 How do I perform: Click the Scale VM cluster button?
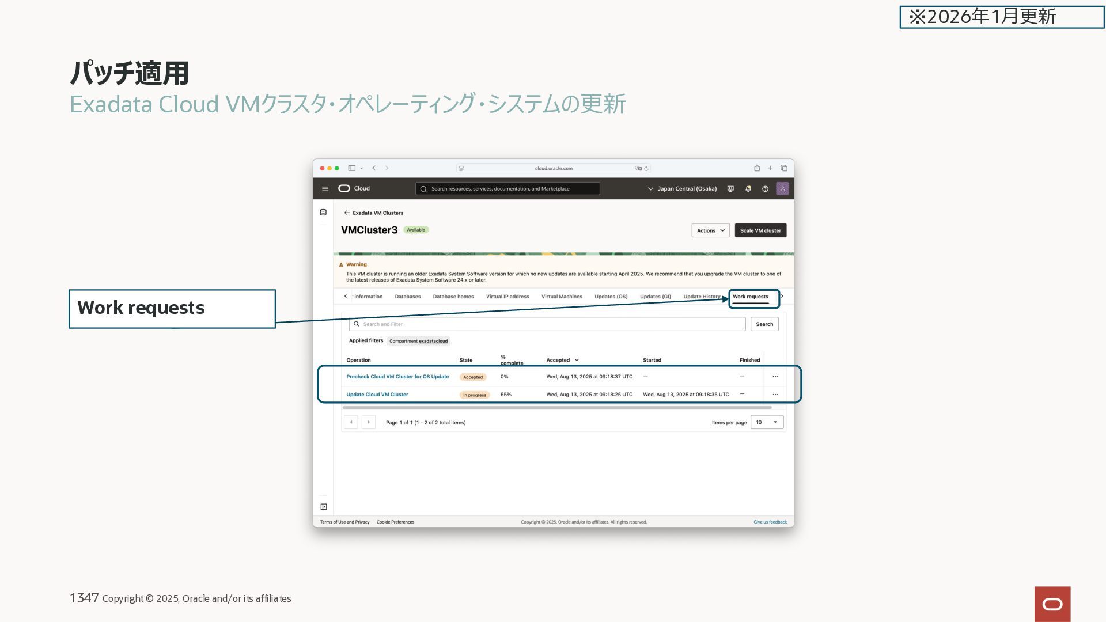pos(760,230)
